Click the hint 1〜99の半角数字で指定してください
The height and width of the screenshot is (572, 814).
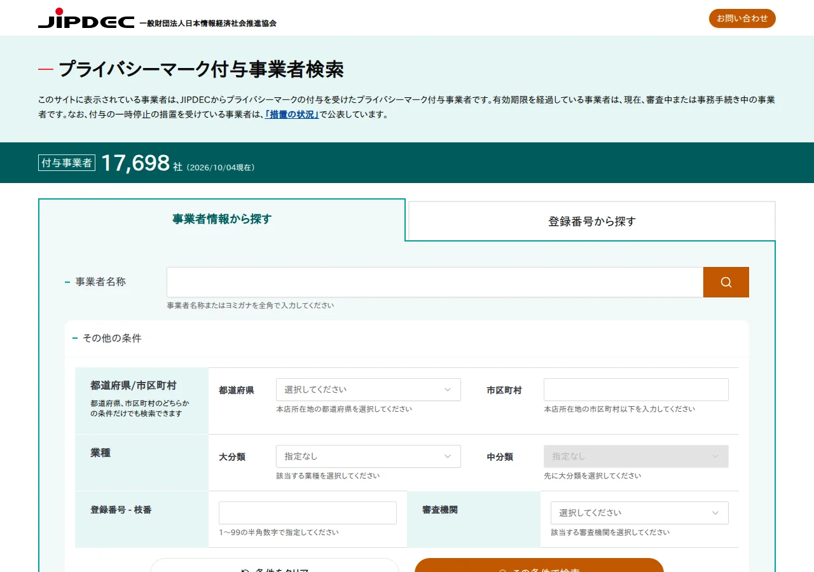279,533
